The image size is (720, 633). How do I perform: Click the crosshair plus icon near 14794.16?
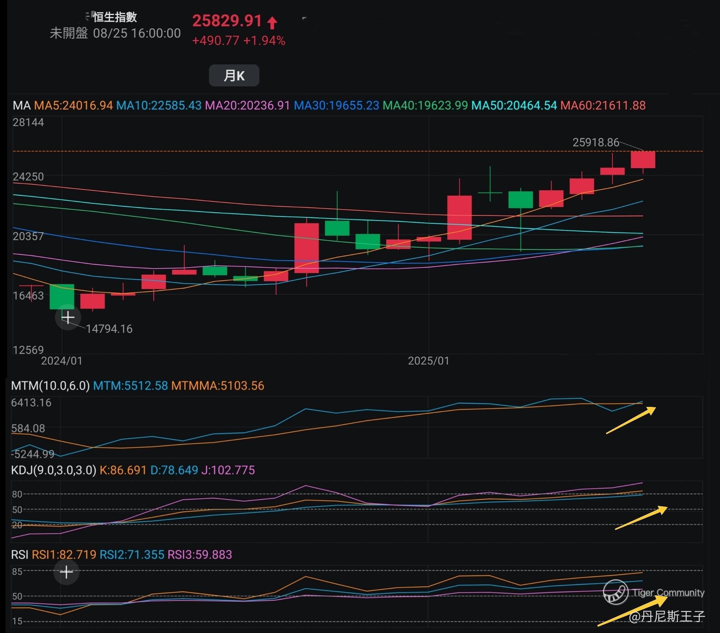click(x=68, y=318)
